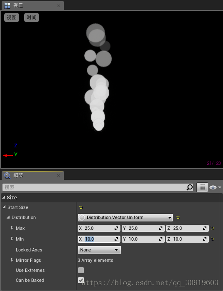
Task: Reset Start Size to default arrow
Action: [x=81, y=207]
